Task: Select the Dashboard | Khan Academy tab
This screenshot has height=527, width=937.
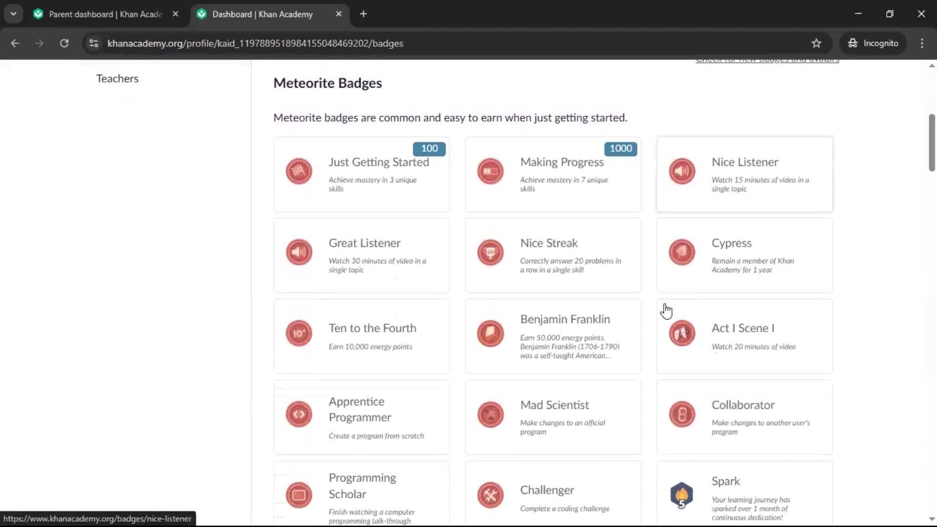Action: tap(263, 14)
